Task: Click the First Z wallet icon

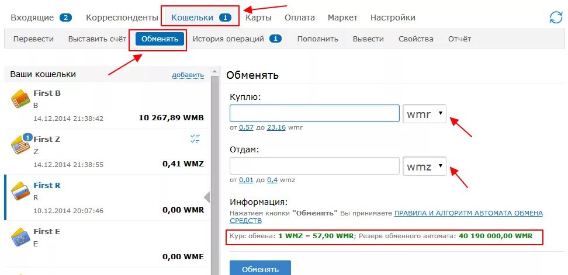Action: click(x=20, y=144)
